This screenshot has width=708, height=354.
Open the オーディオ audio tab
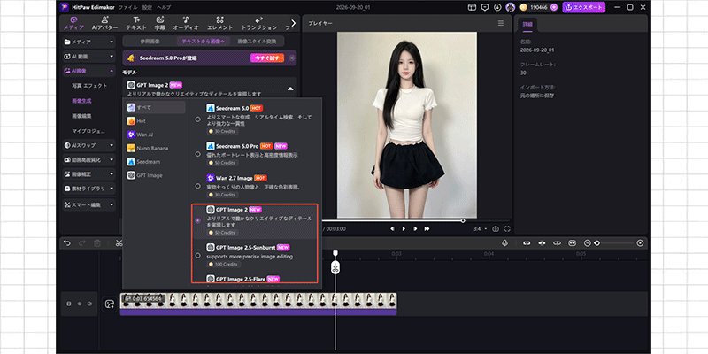point(186,23)
